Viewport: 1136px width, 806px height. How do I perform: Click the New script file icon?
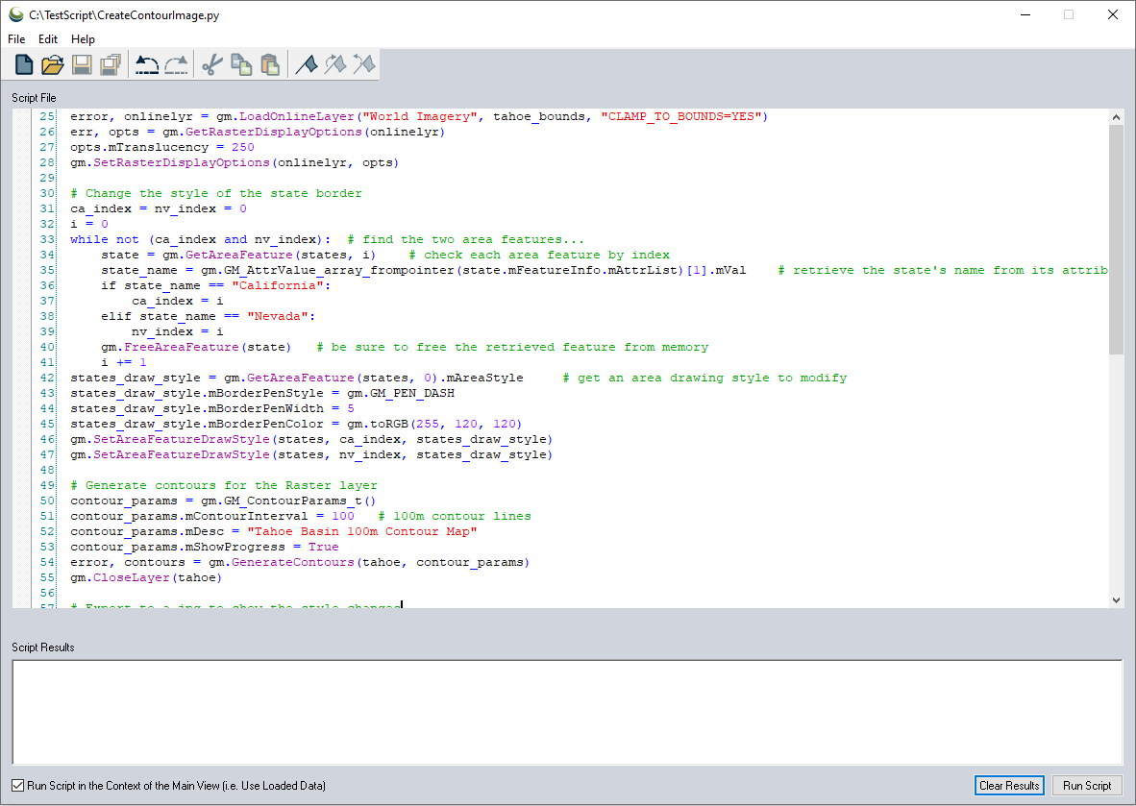click(24, 64)
